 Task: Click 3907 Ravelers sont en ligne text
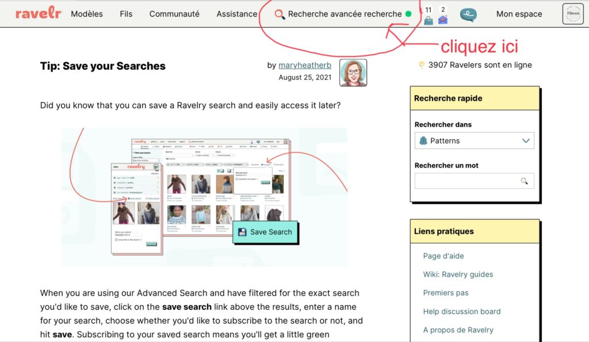[x=480, y=65]
